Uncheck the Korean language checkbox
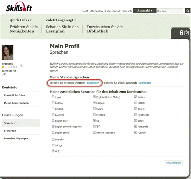 click(x=136, y=109)
